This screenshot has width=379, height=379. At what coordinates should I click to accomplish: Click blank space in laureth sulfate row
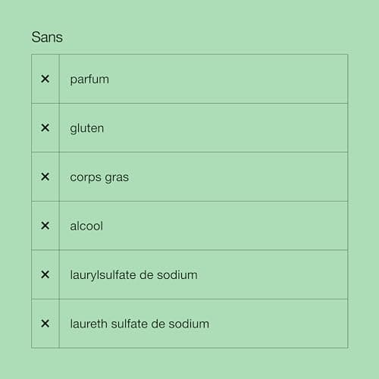click(x=278, y=324)
